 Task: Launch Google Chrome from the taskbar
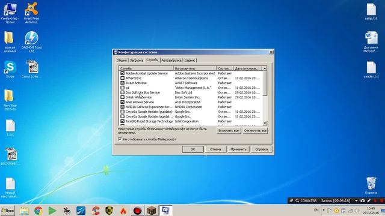tap(38, 211)
